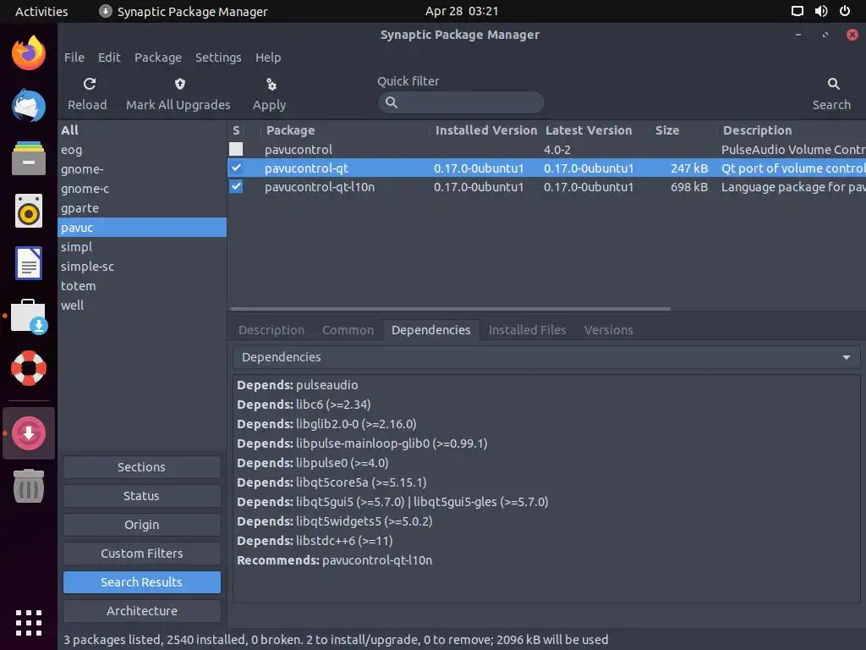Select the 'All' search history entry
Screen dimensions: 866x650
(142, 130)
